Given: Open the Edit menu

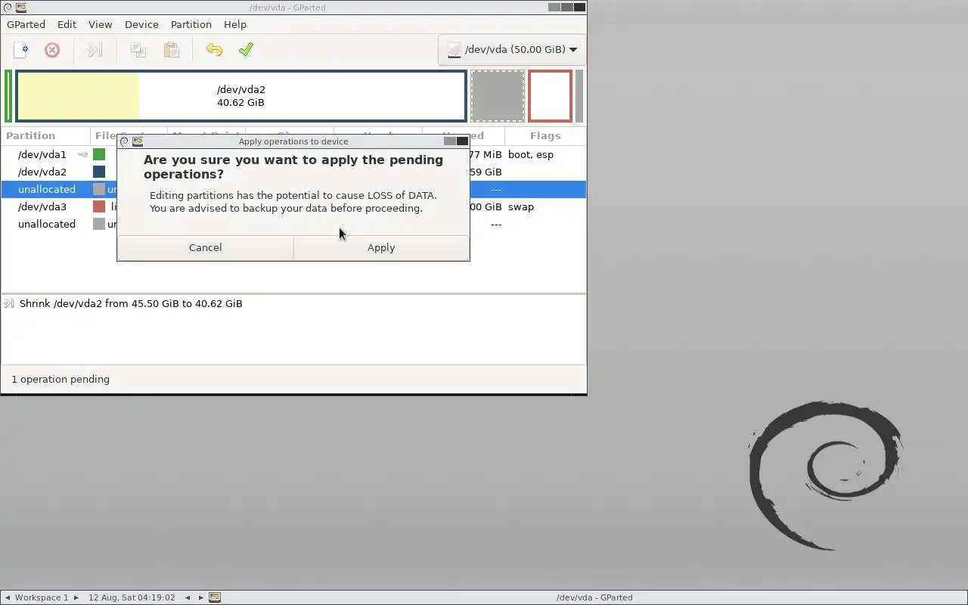Looking at the screenshot, I should coord(67,24).
